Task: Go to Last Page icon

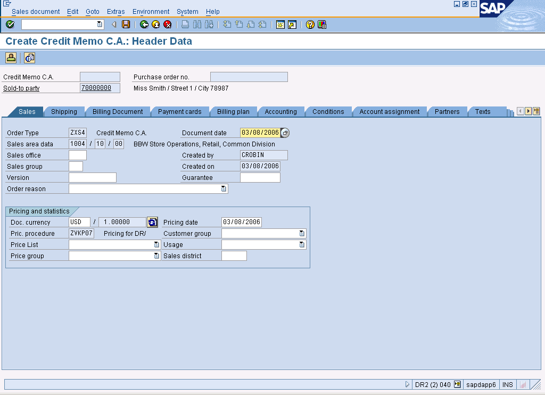Action: (x=262, y=24)
